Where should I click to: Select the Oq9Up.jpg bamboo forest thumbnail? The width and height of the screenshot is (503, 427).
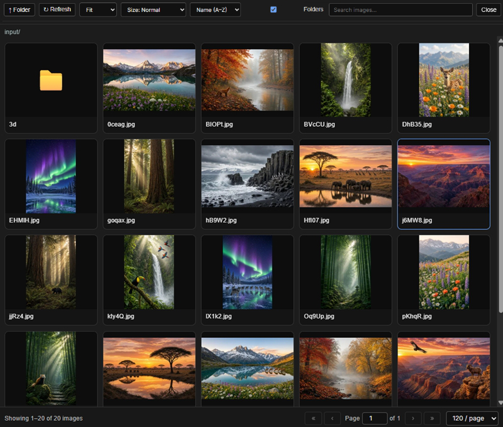(x=345, y=272)
